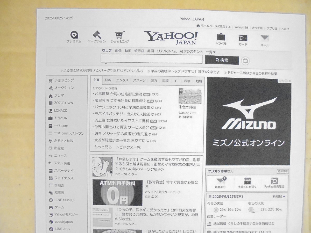Open headline 大谷が確信歩き→激走 三塁打に
This screenshot has width=311, height=233.
pos(120,141)
